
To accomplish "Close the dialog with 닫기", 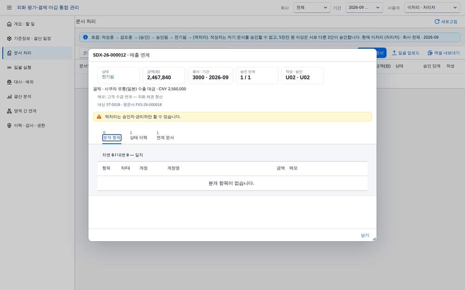I will 365,235.
